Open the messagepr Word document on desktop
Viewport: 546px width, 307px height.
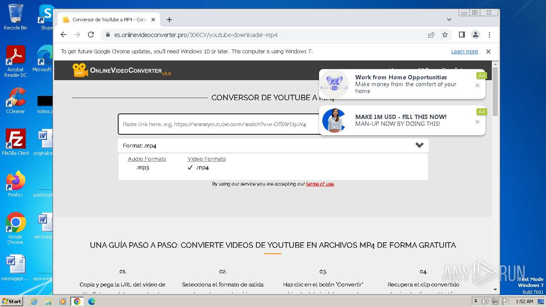click(15, 268)
